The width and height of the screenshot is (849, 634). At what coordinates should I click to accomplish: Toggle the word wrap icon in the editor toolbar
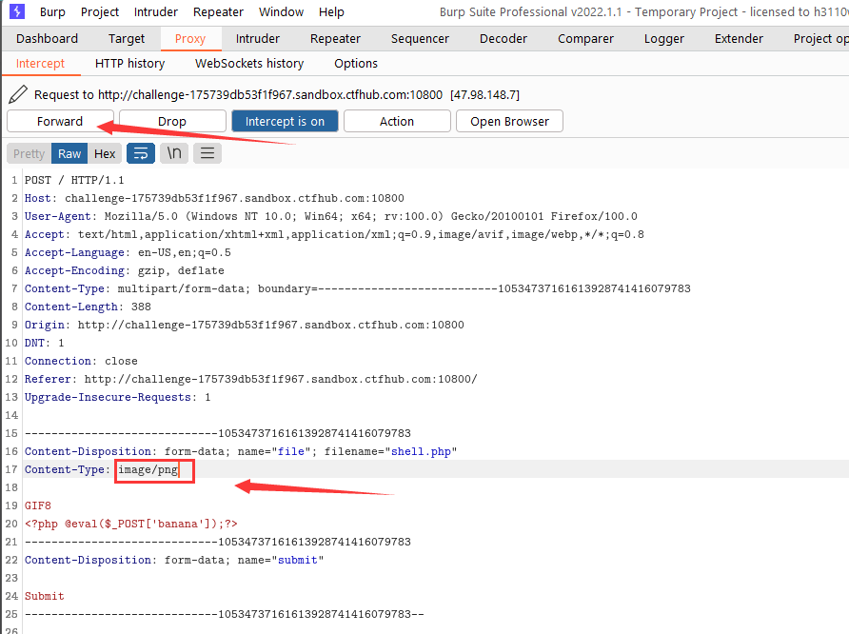click(x=141, y=154)
